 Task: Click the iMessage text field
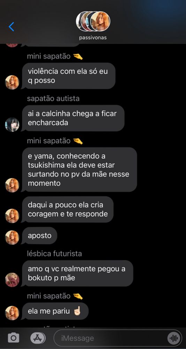(x=118, y=338)
